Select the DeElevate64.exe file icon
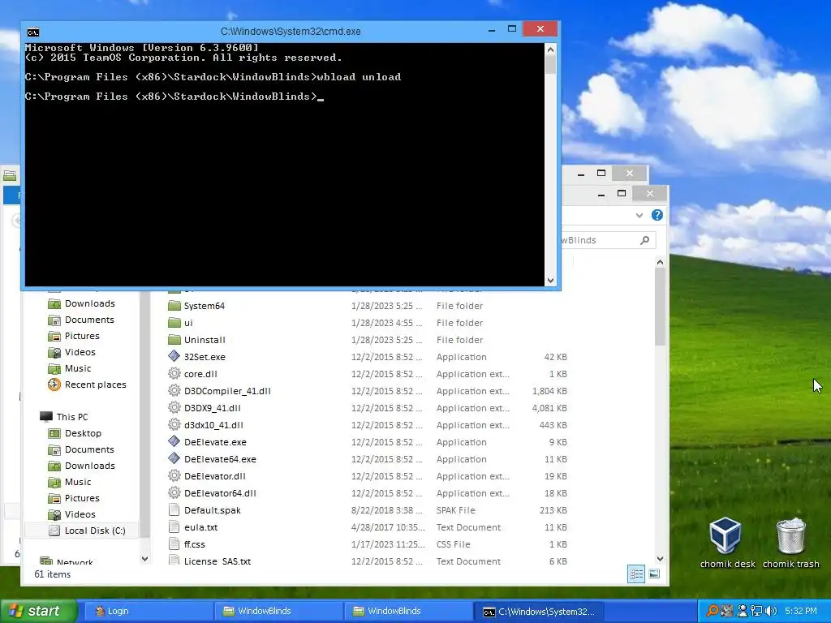 pos(174,458)
